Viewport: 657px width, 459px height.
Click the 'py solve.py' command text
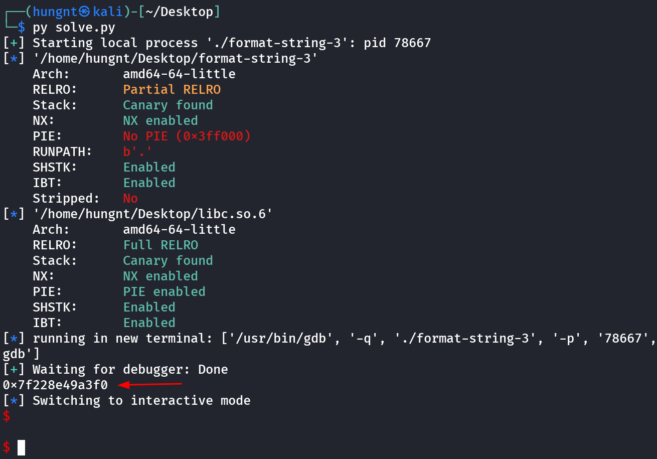74,27
